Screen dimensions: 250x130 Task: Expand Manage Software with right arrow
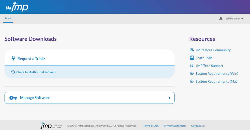pyautogui.click(x=170, y=98)
